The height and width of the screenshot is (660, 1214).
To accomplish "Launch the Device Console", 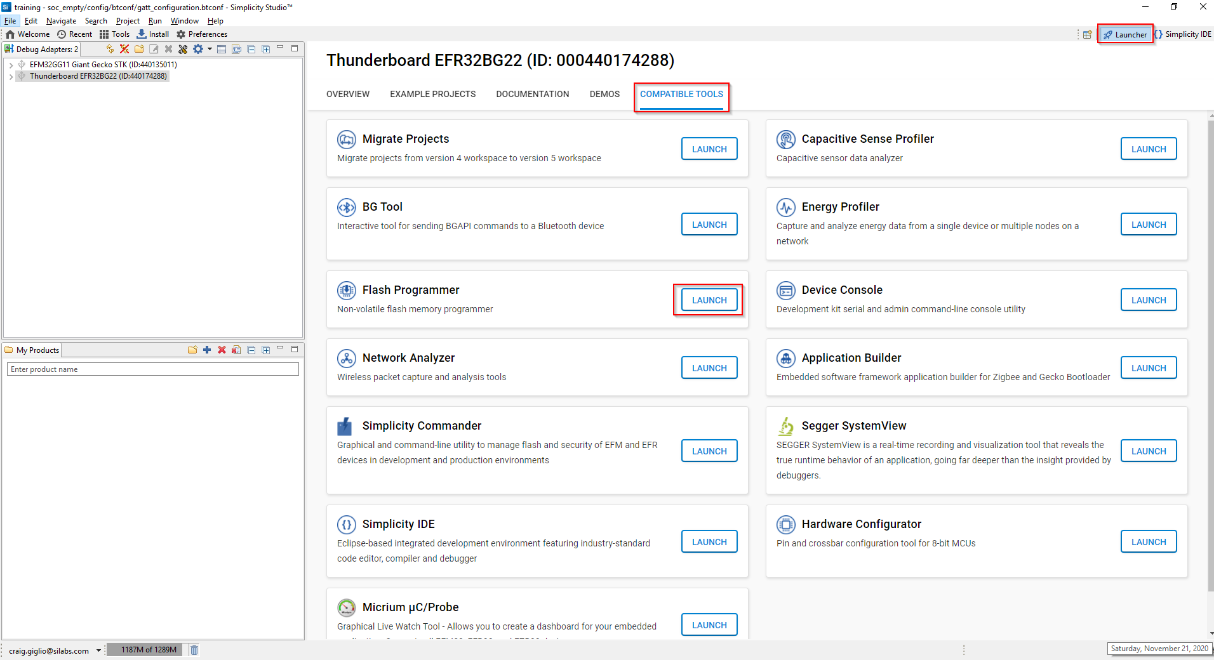I will coord(1149,300).
